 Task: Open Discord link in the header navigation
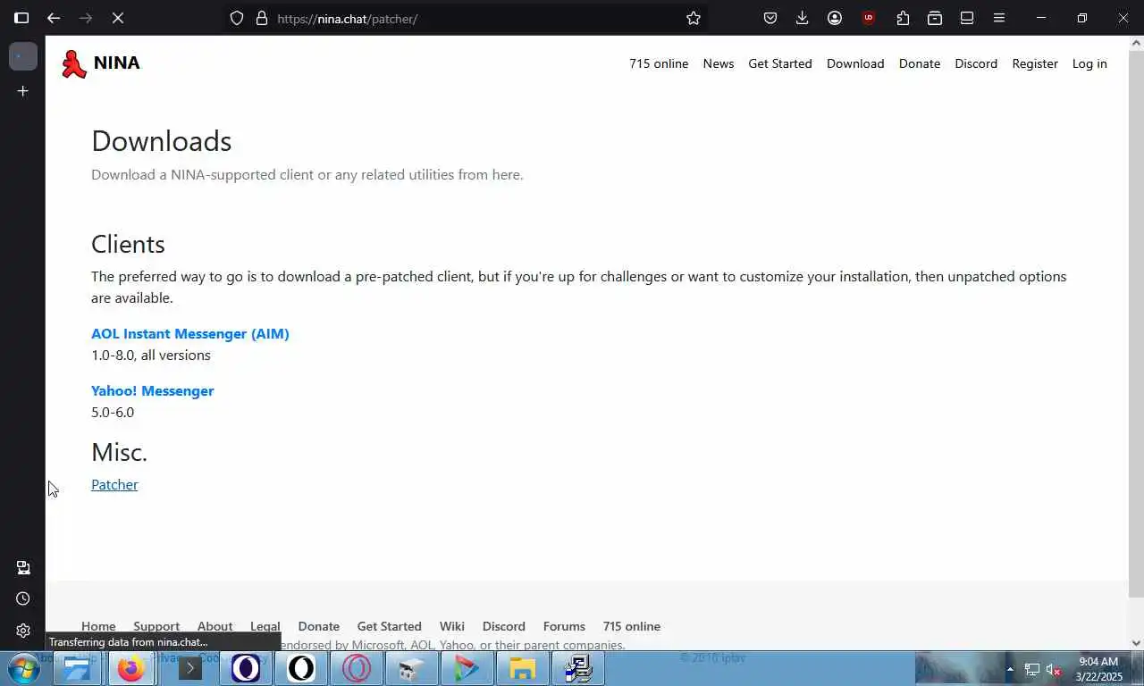[x=976, y=63]
